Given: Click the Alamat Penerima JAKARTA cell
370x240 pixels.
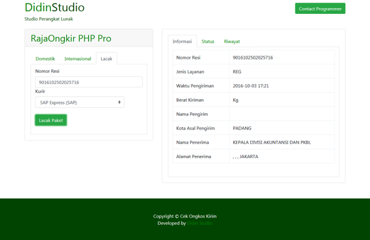Looking at the screenshot, I should (x=245, y=156).
